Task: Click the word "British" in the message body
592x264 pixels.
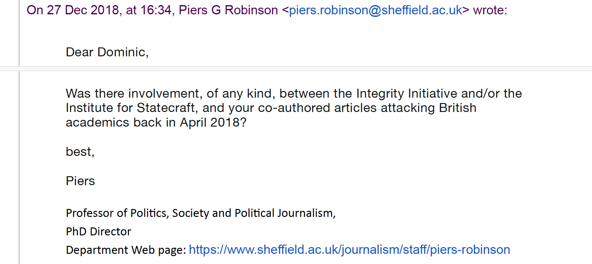Action: (x=457, y=108)
